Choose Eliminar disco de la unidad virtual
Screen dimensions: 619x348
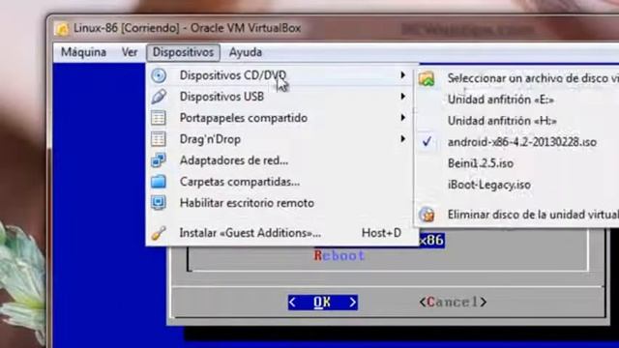pyautogui.click(x=517, y=215)
